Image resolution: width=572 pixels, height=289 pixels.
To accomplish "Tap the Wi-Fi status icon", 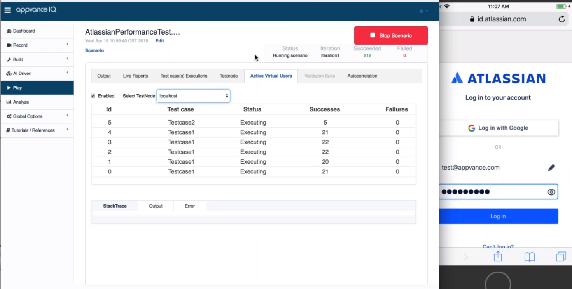I will point(446,7).
